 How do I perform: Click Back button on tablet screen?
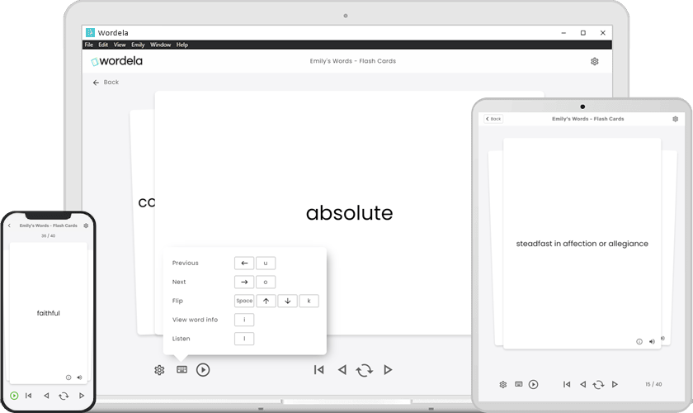click(x=493, y=119)
